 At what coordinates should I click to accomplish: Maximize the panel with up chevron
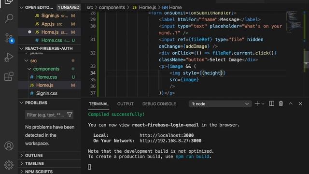[291, 103]
